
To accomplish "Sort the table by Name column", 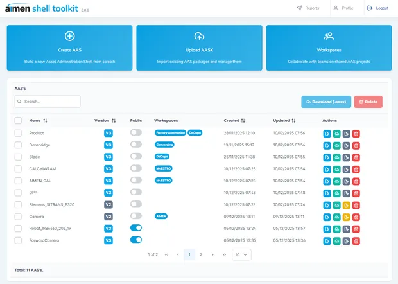I will [46, 120].
